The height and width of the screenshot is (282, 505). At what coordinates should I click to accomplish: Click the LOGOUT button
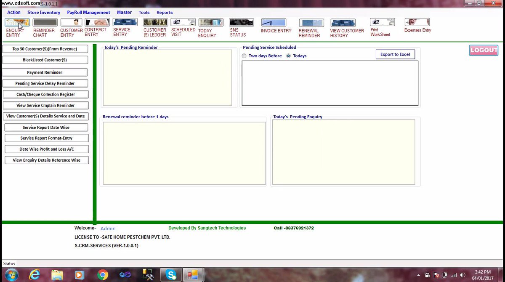(x=484, y=50)
